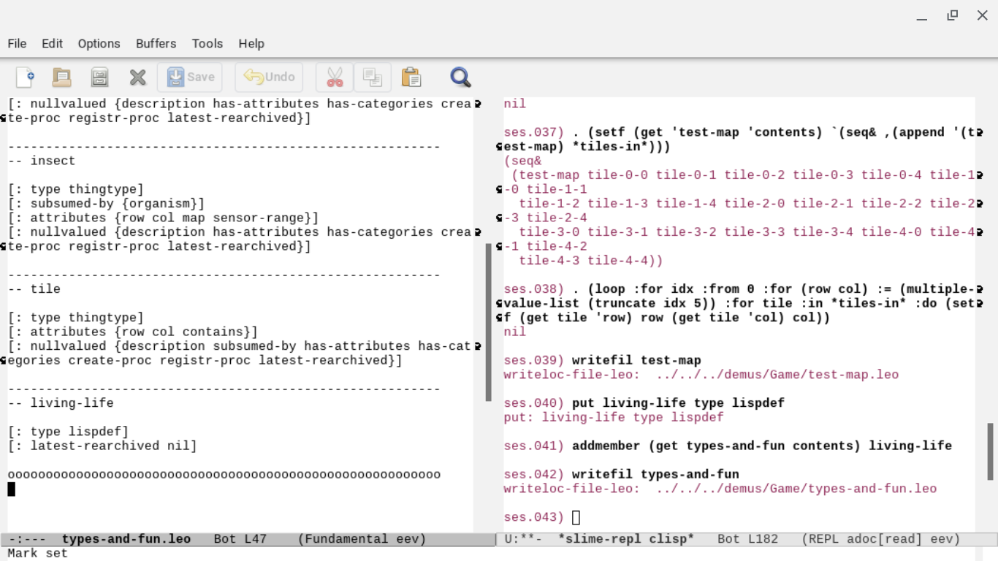Expand the Buffers menu list
998x561 pixels.
point(156,44)
